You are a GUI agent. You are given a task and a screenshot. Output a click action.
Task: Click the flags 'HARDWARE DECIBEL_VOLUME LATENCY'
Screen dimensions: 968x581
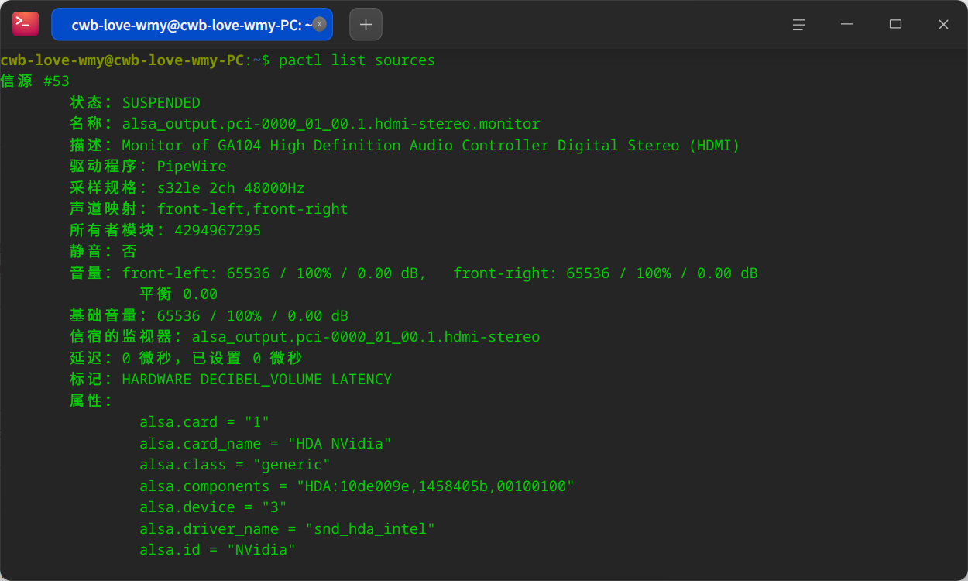coord(257,380)
